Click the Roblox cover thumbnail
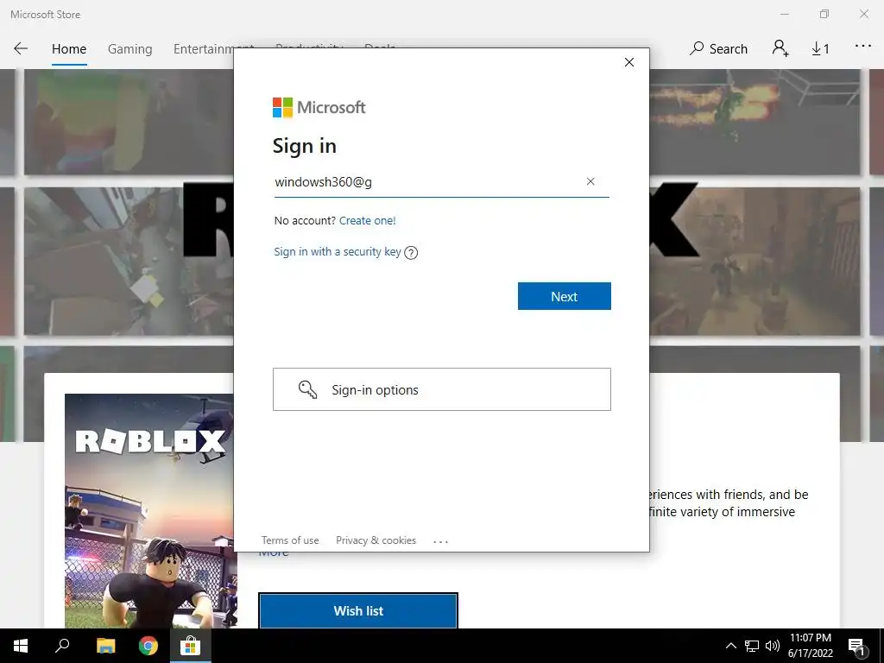884x663 pixels. 149,511
